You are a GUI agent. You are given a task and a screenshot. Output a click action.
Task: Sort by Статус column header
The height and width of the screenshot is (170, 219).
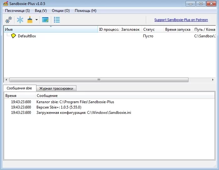pos(153,29)
